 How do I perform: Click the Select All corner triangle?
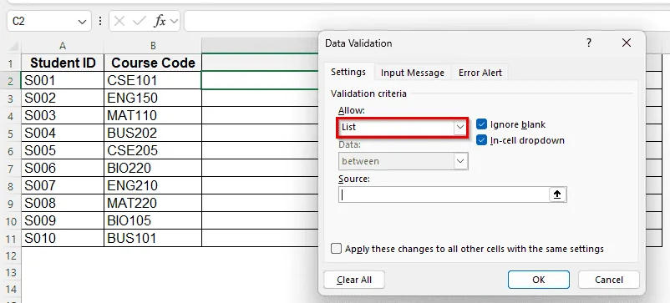[13, 46]
